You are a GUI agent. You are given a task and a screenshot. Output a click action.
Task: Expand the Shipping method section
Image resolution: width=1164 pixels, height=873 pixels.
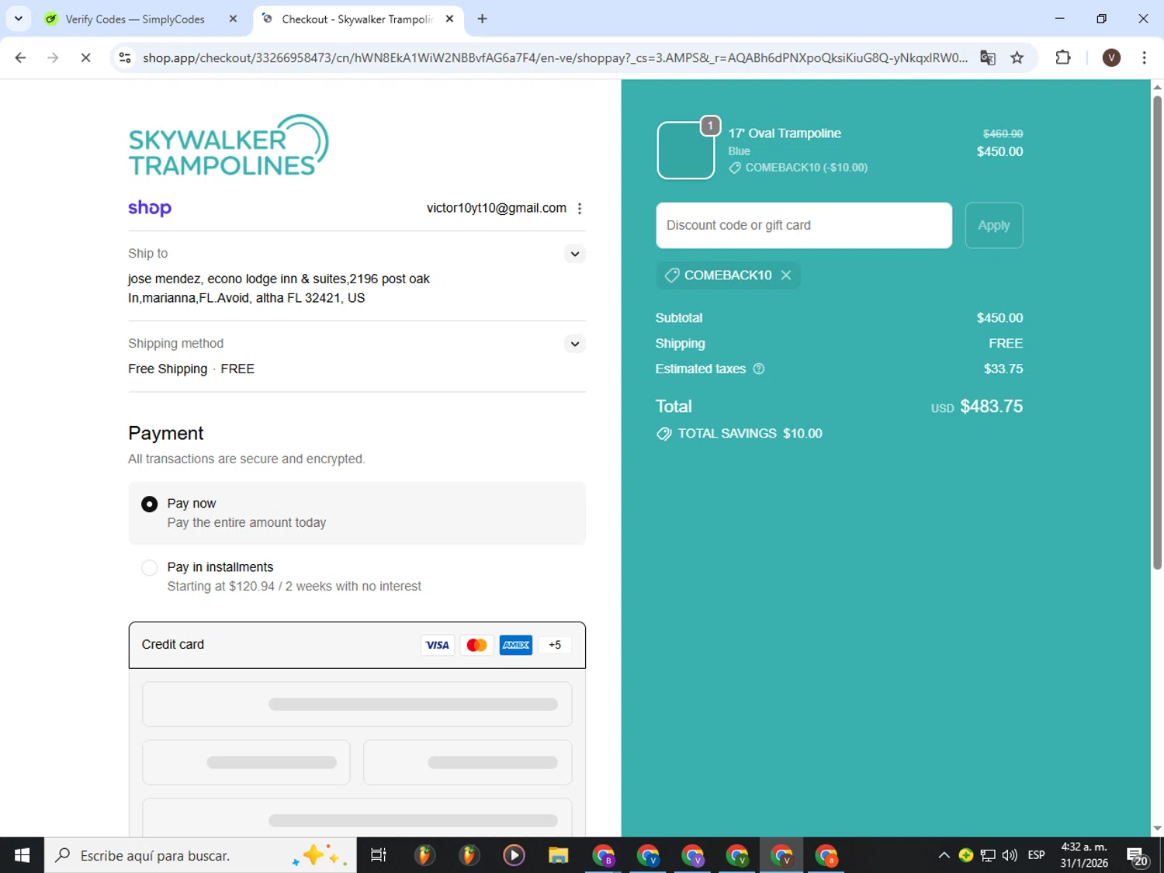click(x=574, y=344)
